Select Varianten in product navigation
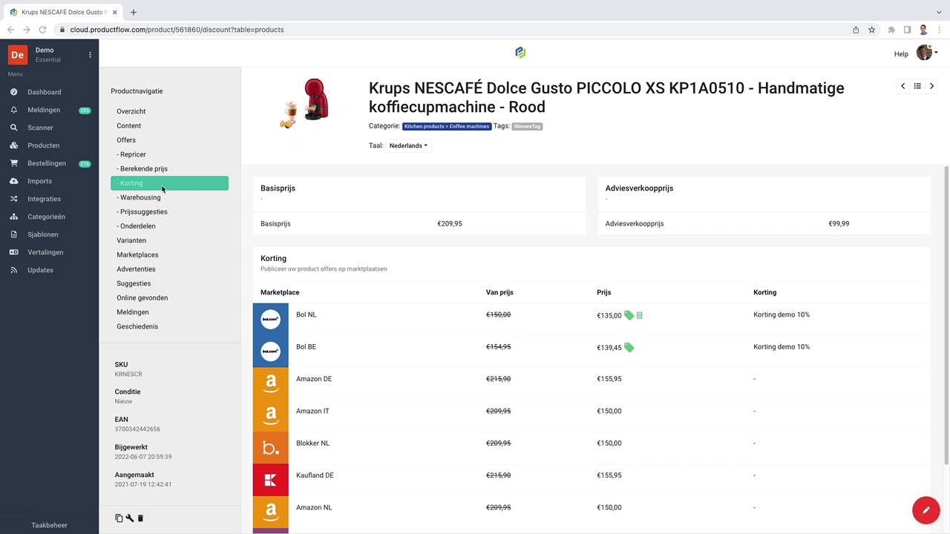Screen dimensions: 950x534 click(131, 240)
